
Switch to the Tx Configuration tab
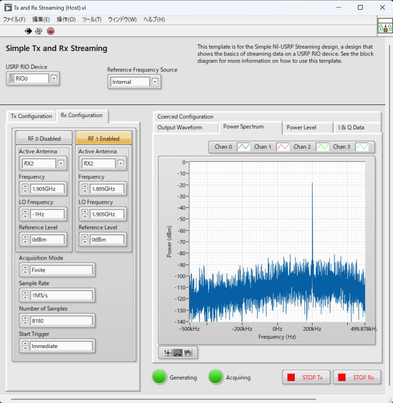tap(31, 116)
